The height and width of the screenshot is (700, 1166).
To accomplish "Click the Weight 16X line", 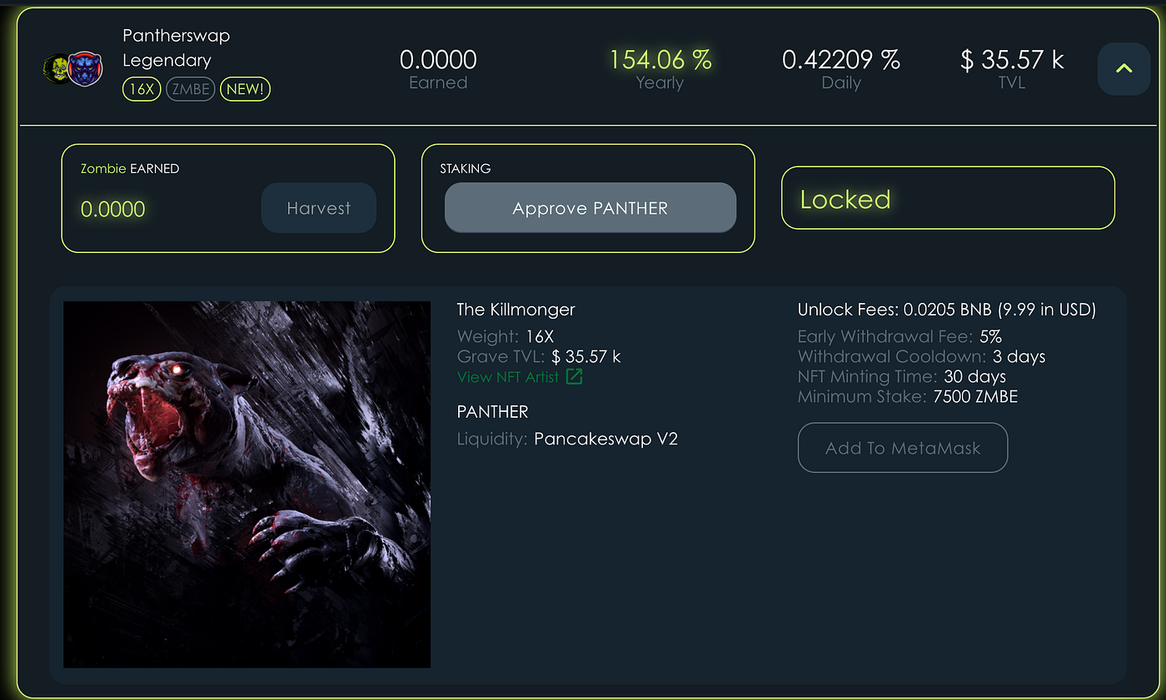I will click(x=506, y=336).
